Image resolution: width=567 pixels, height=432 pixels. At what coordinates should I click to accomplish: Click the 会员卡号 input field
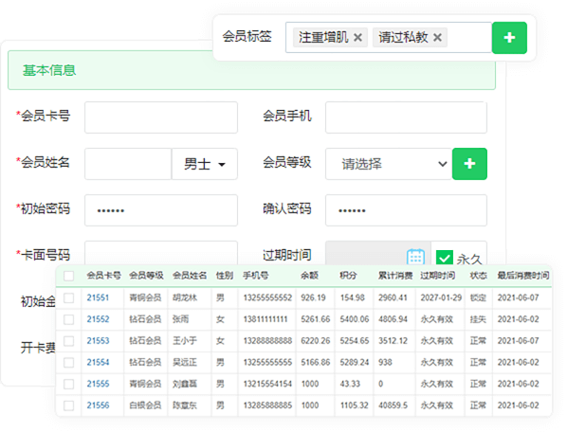click(161, 117)
